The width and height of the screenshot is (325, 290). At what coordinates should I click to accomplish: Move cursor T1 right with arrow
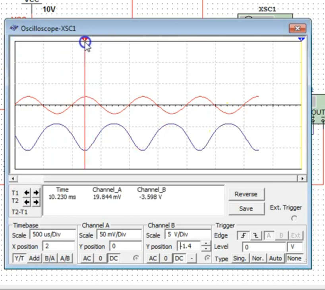coord(36,193)
